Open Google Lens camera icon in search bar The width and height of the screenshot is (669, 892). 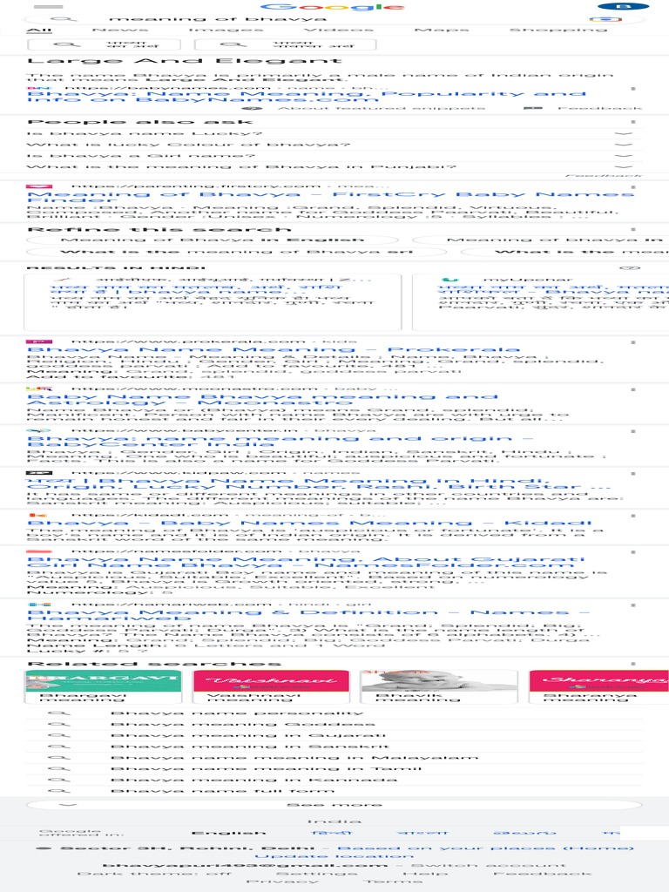[605, 19]
